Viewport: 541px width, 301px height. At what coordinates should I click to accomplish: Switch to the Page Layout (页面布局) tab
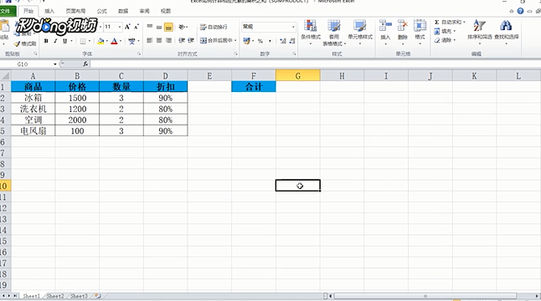(75, 11)
